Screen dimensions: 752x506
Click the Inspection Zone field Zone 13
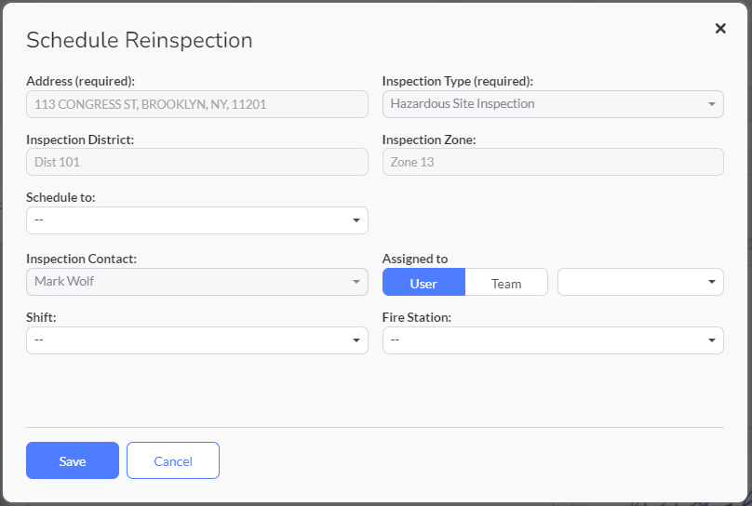(553, 162)
